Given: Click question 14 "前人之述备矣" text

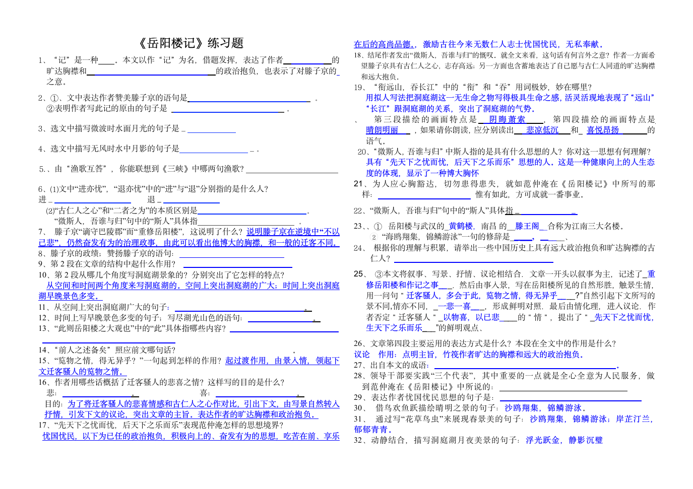Looking at the screenshot, I should click(107, 350).
